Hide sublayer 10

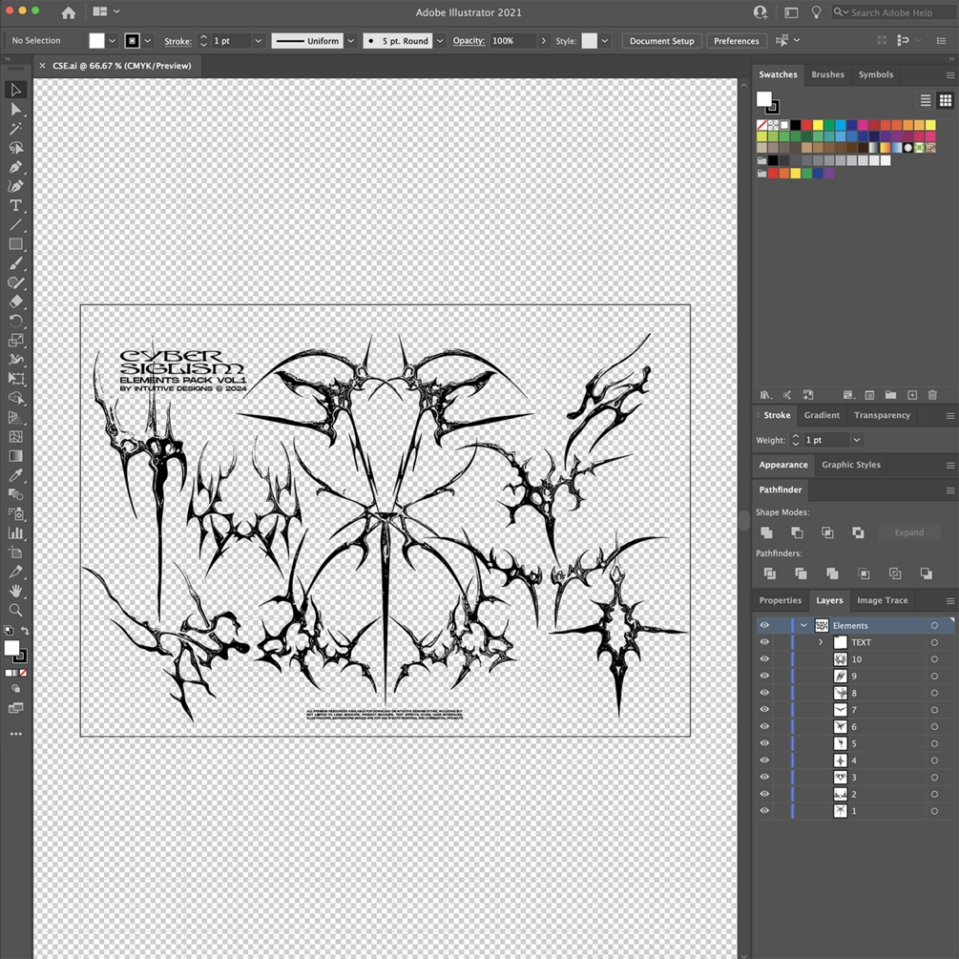click(x=764, y=658)
